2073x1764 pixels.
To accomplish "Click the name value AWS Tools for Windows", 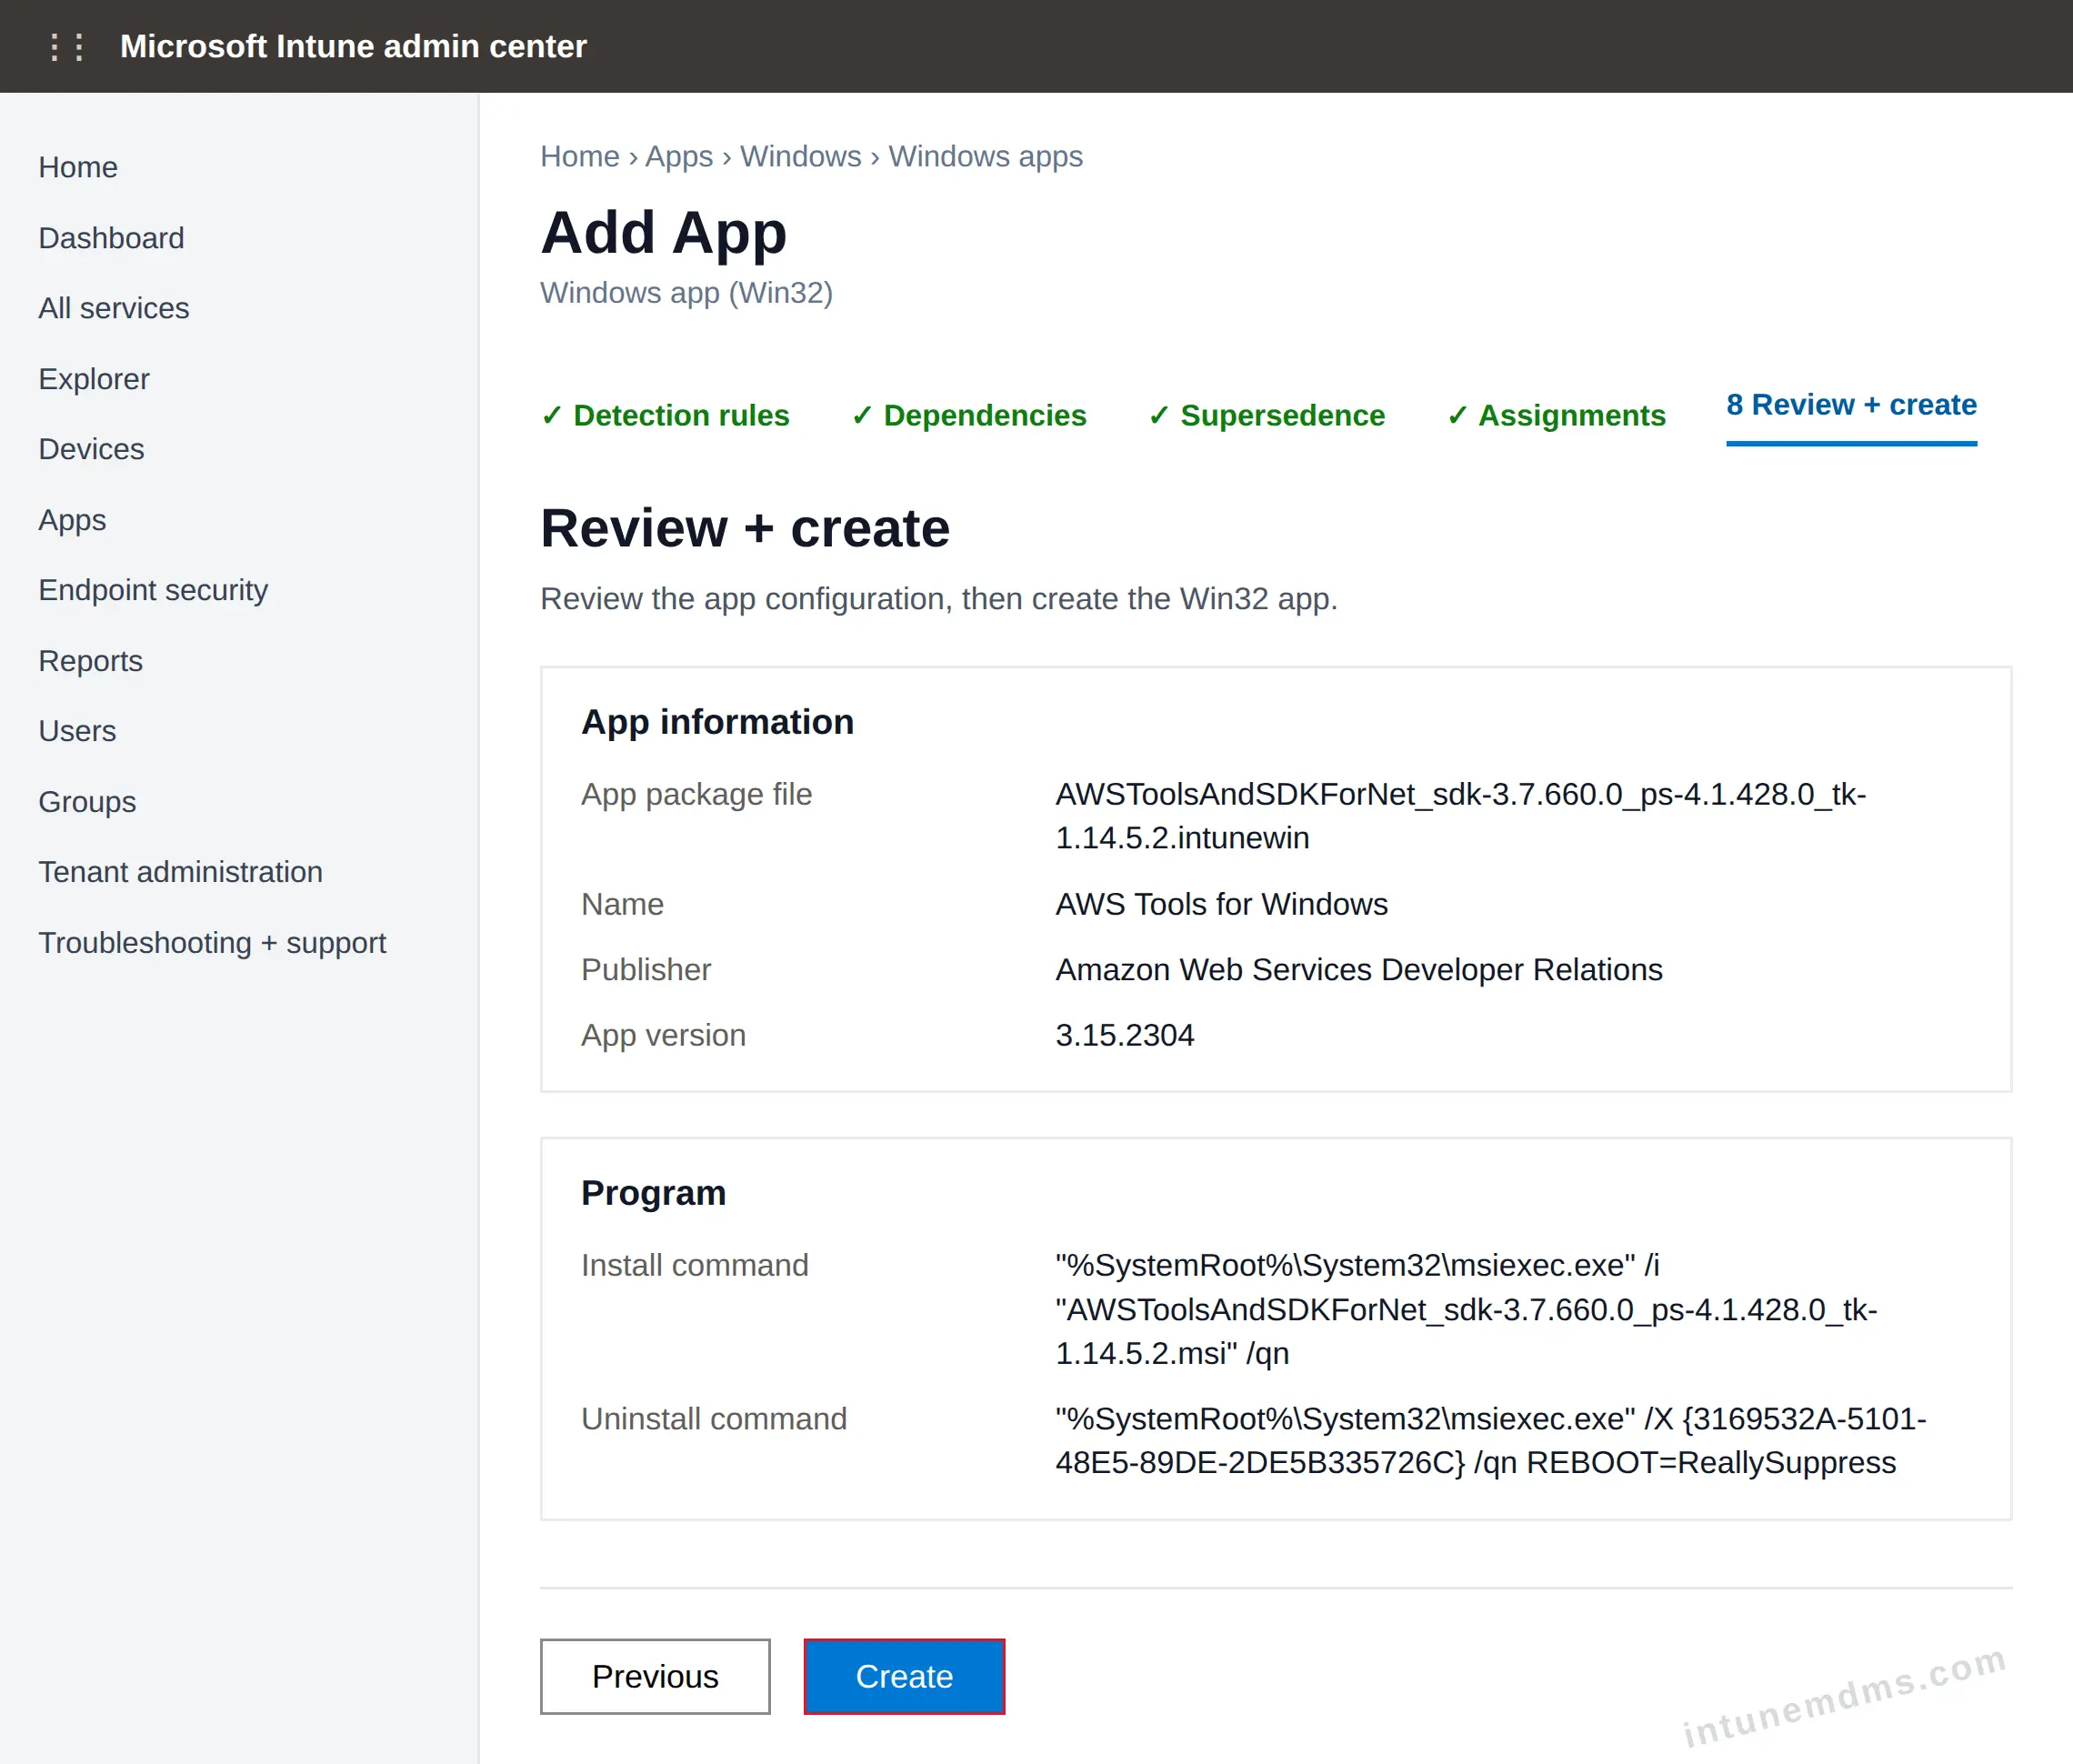I will 1221,904.
